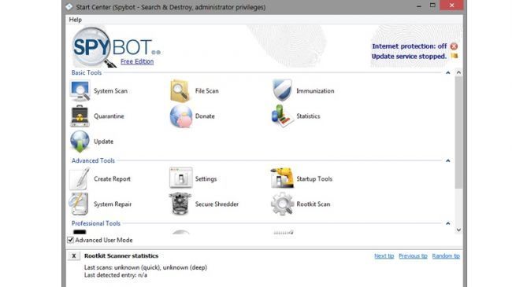Minimize the Start Center window

coord(419,6)
